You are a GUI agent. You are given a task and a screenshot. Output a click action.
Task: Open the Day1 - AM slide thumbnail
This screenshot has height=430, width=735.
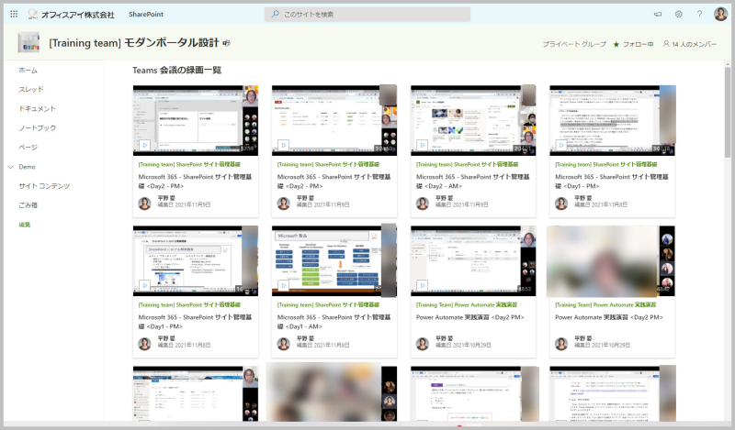(x=334, y=260)
